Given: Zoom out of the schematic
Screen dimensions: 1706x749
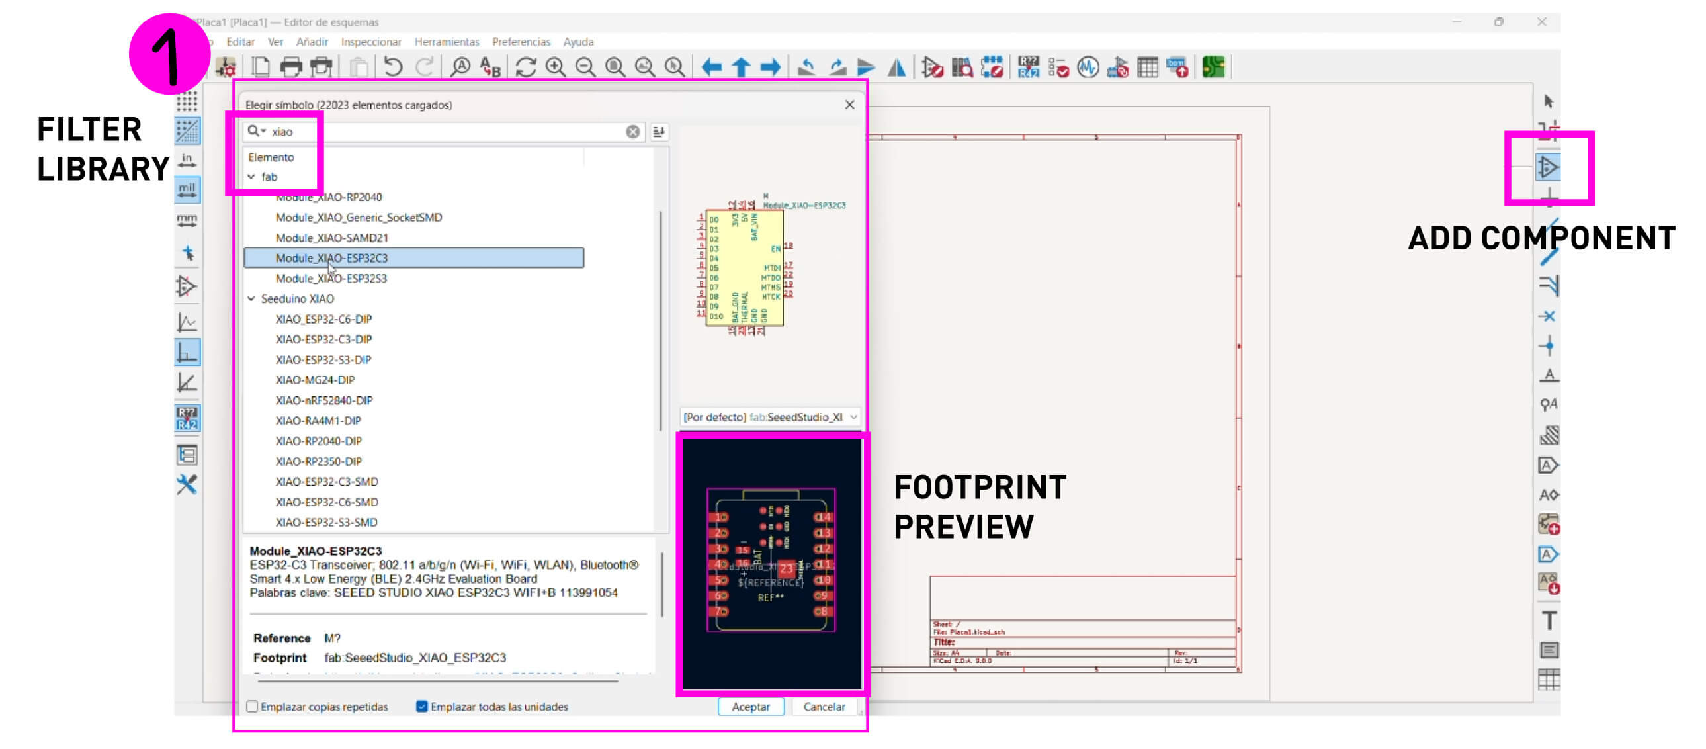Looking at the screenshot, I should click(x=585, y=67).
